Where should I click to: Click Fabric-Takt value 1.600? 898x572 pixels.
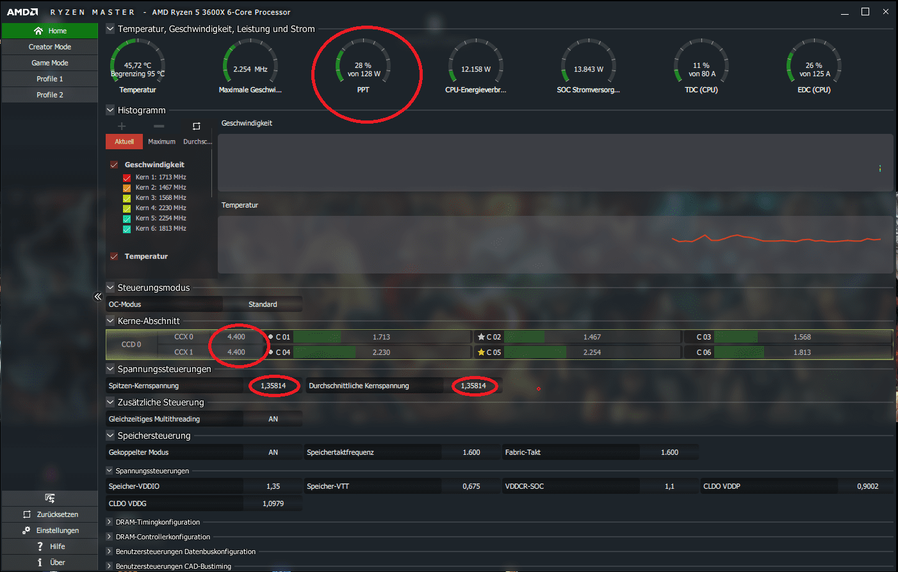pyautogui.click(x=669, y=452)
